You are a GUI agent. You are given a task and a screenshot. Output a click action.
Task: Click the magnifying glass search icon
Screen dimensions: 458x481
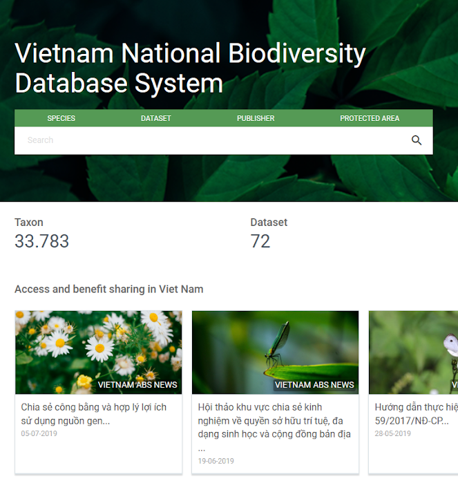pyautogui.click(x=416, y=140)
